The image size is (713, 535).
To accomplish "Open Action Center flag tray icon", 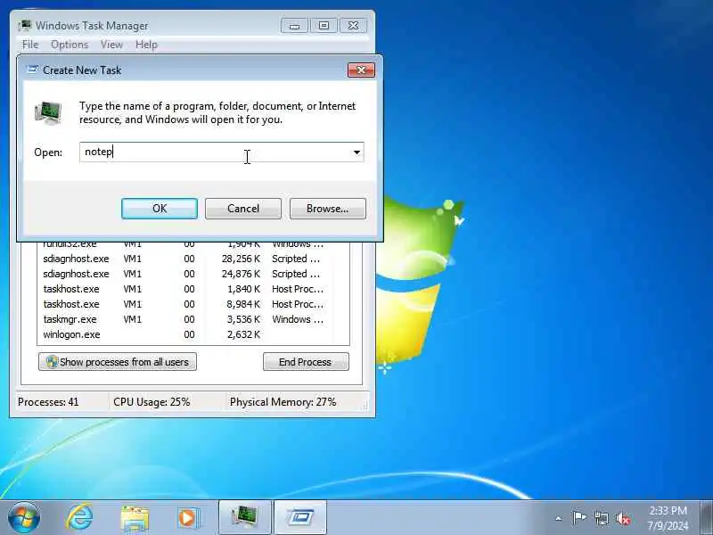I will pyautogui.click(x=579, y=518).
